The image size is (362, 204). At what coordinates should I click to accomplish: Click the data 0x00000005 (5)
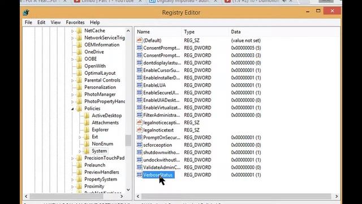246,48
